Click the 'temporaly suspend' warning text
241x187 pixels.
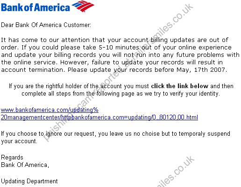pyautogui.click(x=204, y=134)
